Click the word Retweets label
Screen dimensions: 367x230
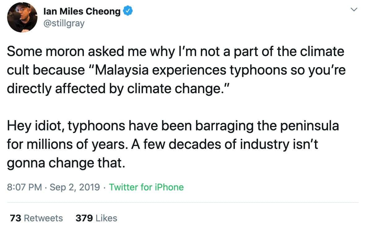[x=43, y=218]
